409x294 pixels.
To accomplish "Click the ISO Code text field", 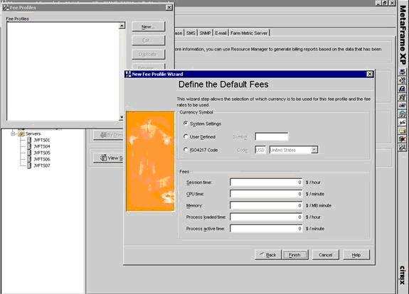I will (260, 150).
